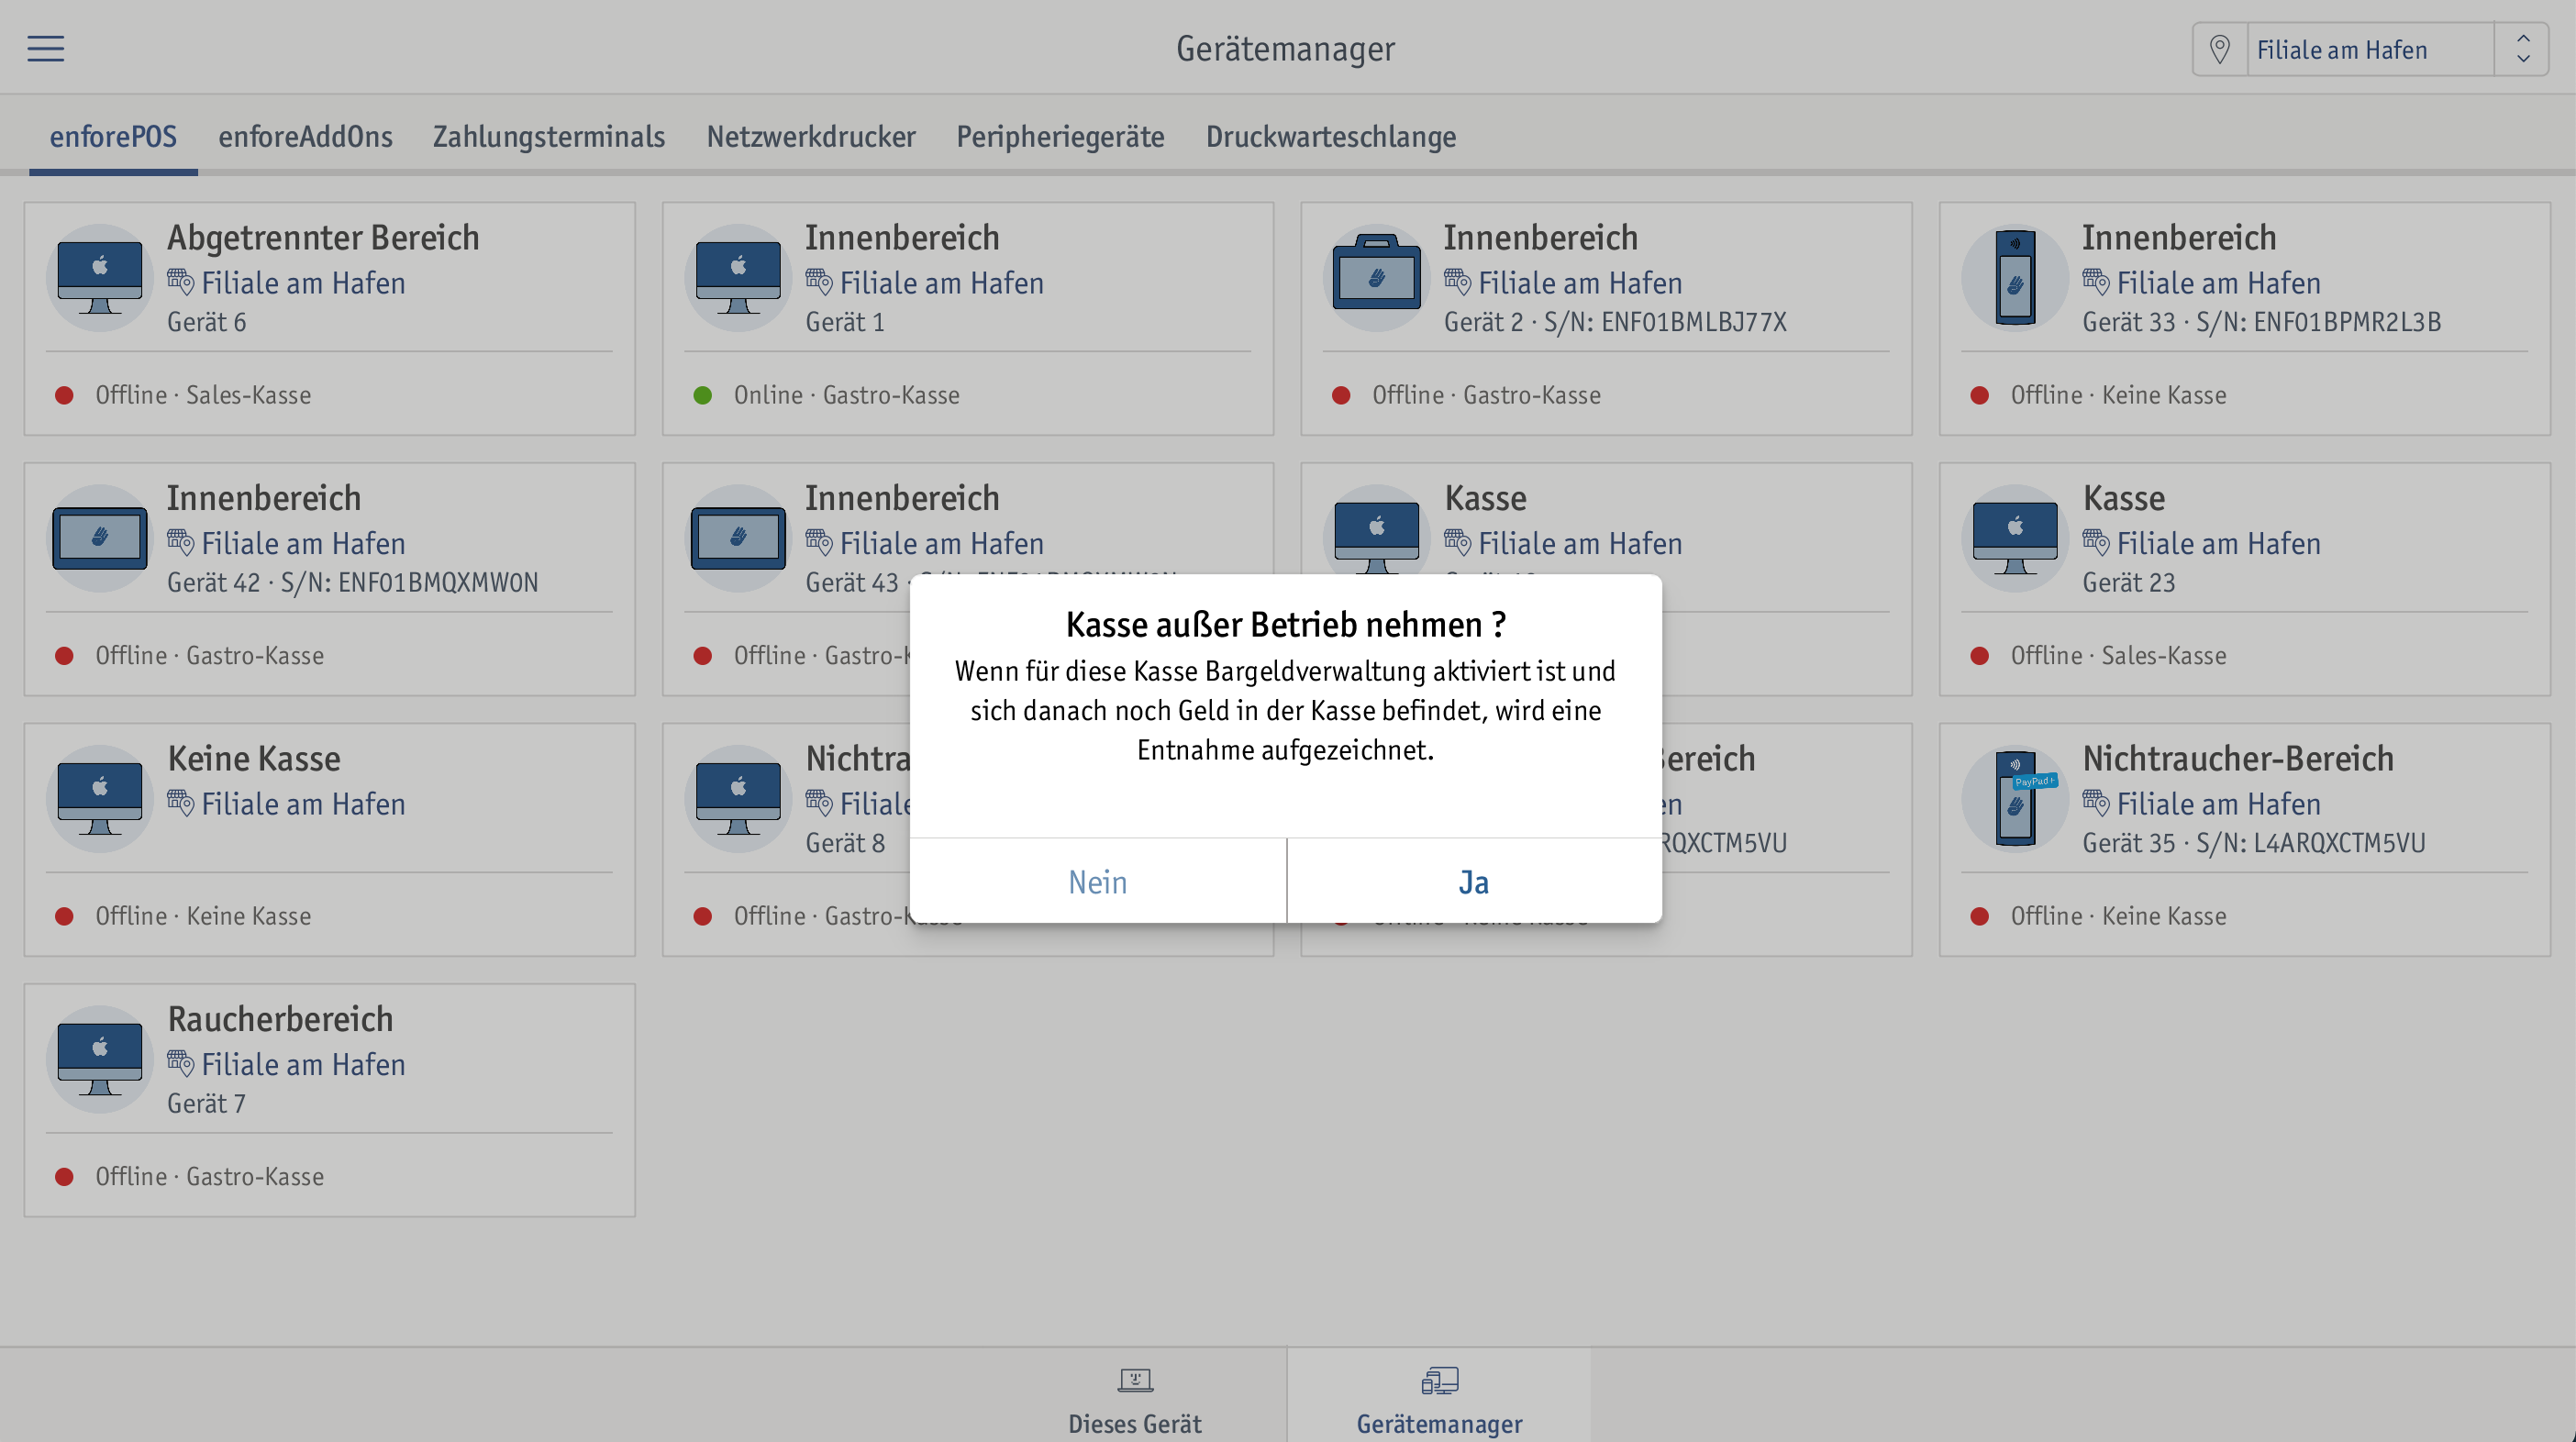This screenshot has height=1442, width=2576.
Task: Click the iMac icon on Keine Kasse card
Action: click(x=99, y=798)
